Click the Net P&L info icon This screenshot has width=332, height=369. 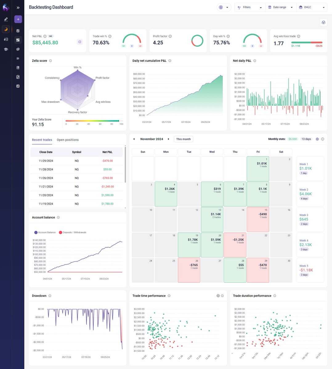pos(45,36)
